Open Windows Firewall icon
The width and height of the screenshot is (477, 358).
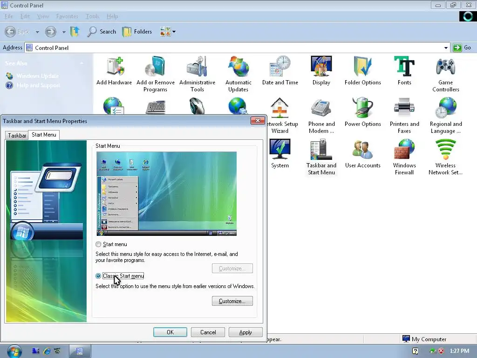click(x=404, y=157)
